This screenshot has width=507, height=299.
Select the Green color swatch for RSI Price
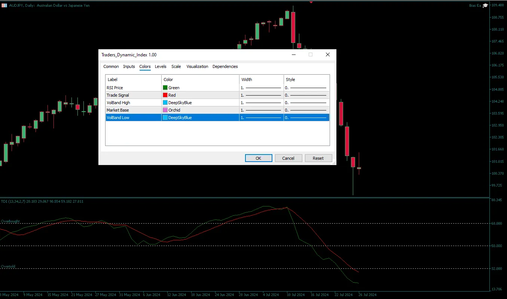click(x=165, y=87)
